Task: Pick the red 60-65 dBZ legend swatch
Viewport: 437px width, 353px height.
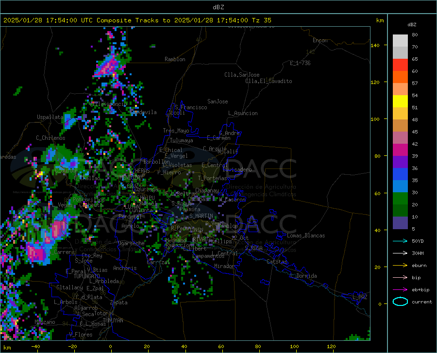Action: [400, 65]
